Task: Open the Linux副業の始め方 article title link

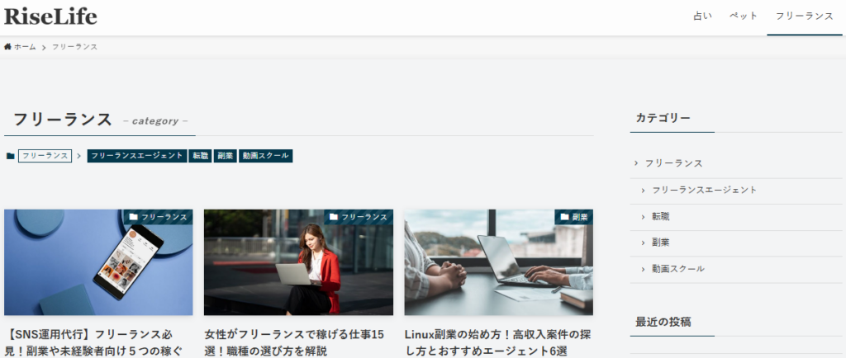Action: (498, 342)
